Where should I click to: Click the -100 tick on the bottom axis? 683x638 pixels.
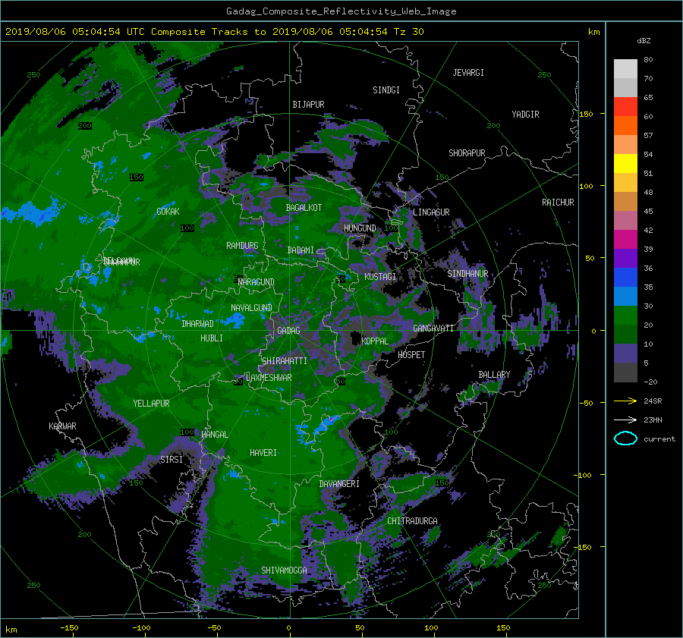(x=141, y=628)
